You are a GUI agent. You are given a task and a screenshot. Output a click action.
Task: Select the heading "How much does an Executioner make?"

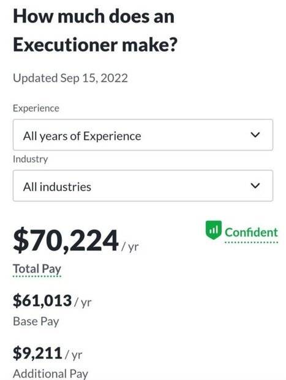tap(95, 31)
